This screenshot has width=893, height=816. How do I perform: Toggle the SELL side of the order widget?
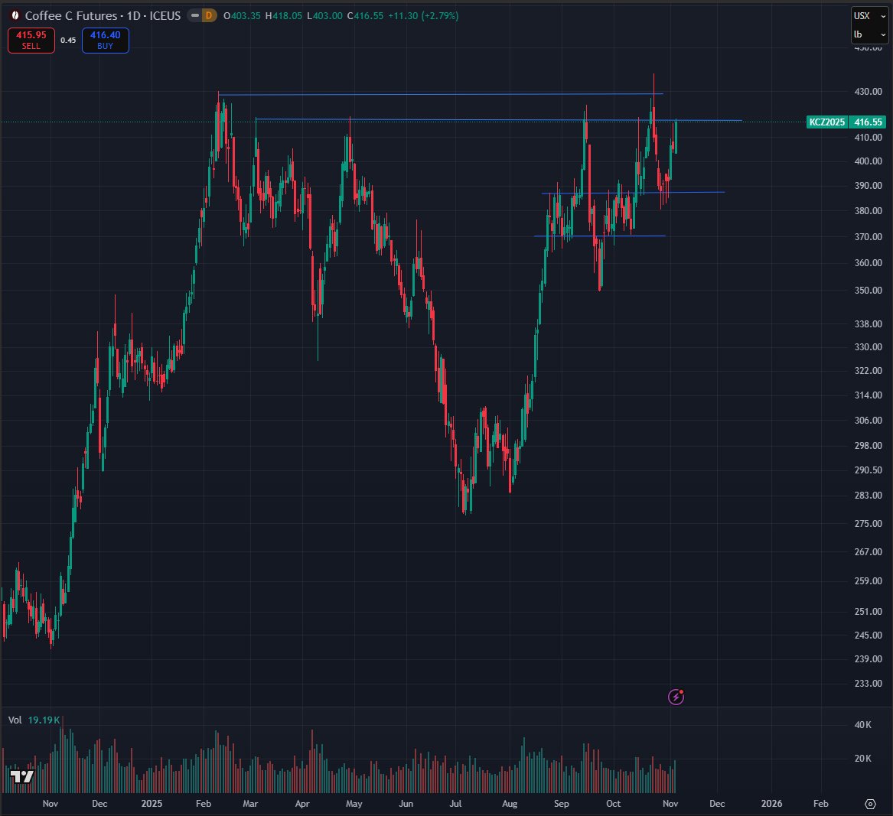coord(31,40)
